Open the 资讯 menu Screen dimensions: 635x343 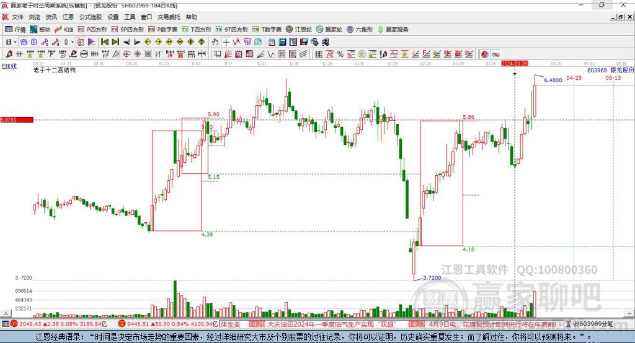coord(51,17)
